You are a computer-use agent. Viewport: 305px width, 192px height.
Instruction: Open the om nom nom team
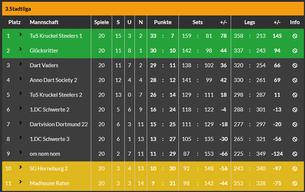45,154
